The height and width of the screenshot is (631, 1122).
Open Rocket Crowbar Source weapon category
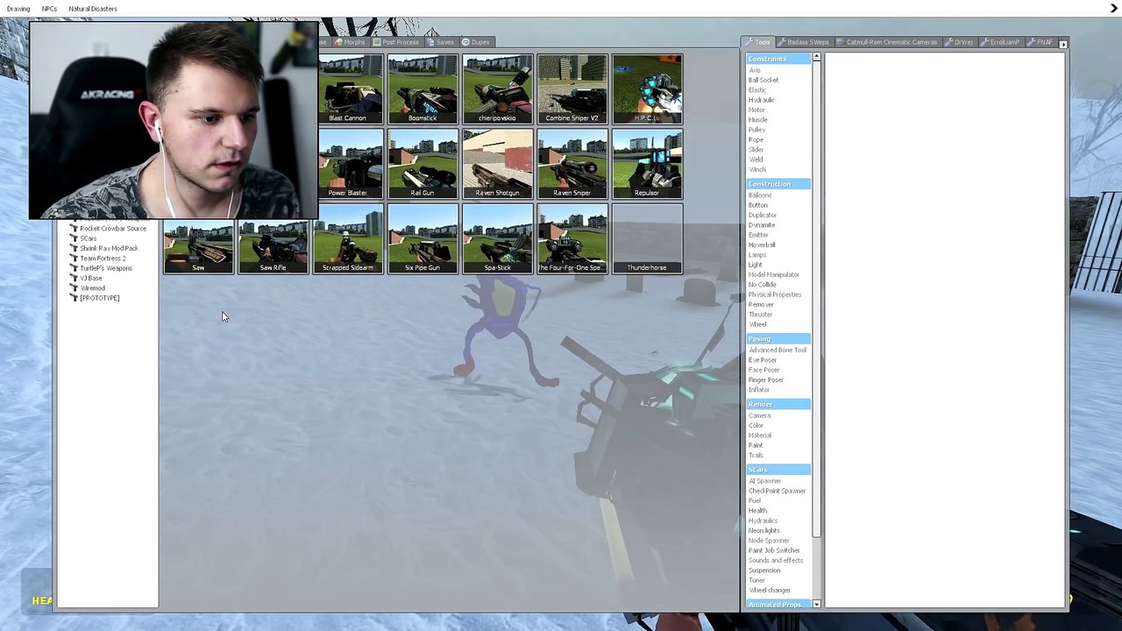[108, 229]
